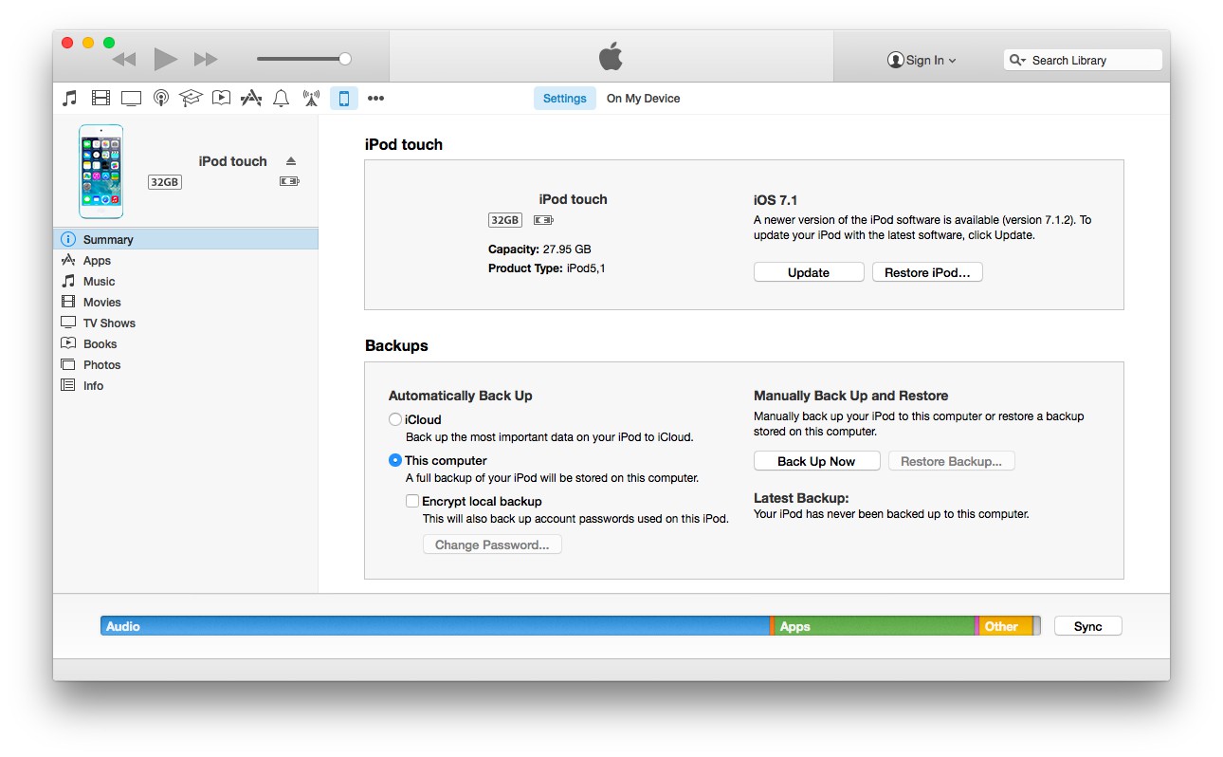The image size is (1223, 757).
Task: Open Apps settings in the sidebar
Action: pyautogui.click(x=186, y=260)
